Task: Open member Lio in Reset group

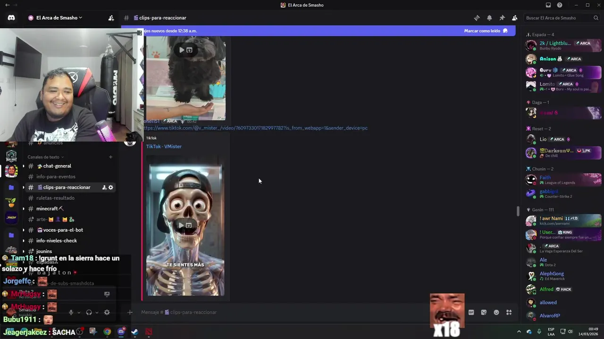Action: point(563,139)
